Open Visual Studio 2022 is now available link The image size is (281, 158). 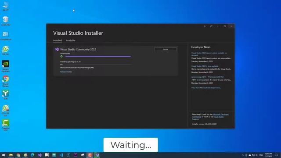pyautogui.click(x=205, y=66)
